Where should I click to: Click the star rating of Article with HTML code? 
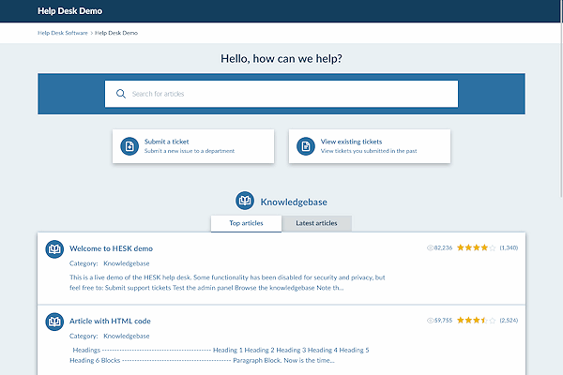pos(476,320)
